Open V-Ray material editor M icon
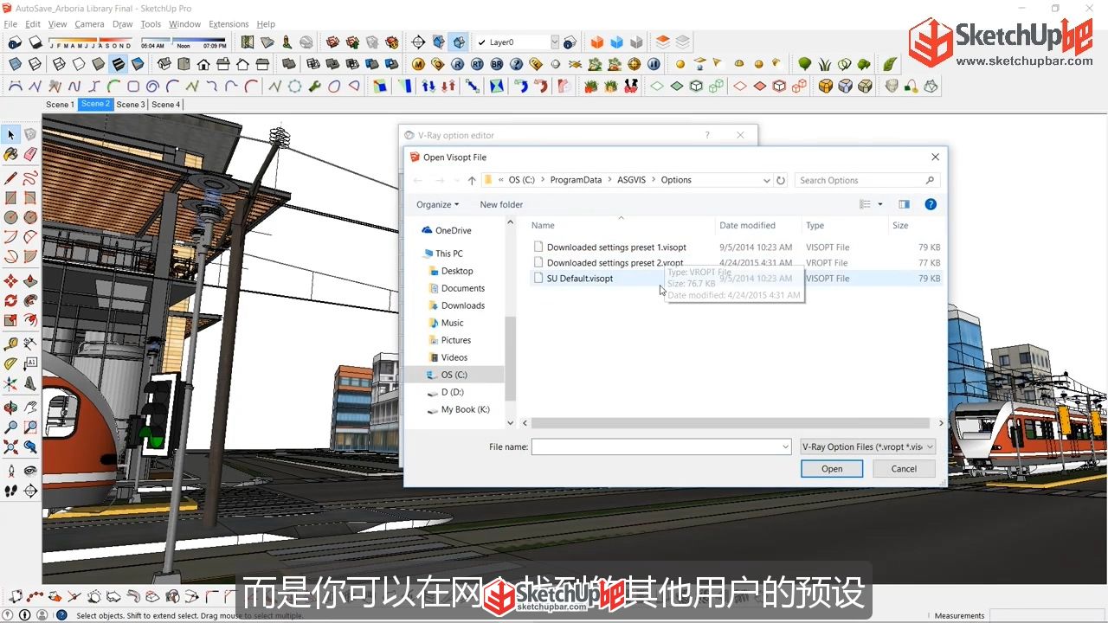Viewport: 1108px width, 623px height. coord(418,64)
